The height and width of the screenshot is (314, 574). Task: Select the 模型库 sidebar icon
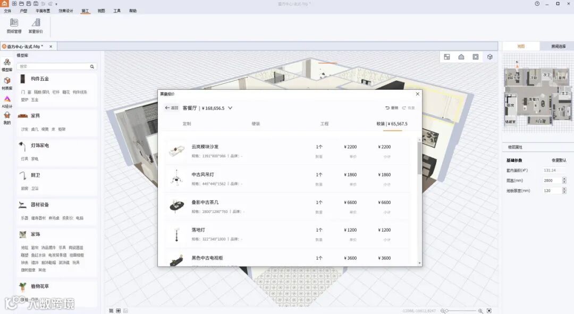click(x=7, y=65)
